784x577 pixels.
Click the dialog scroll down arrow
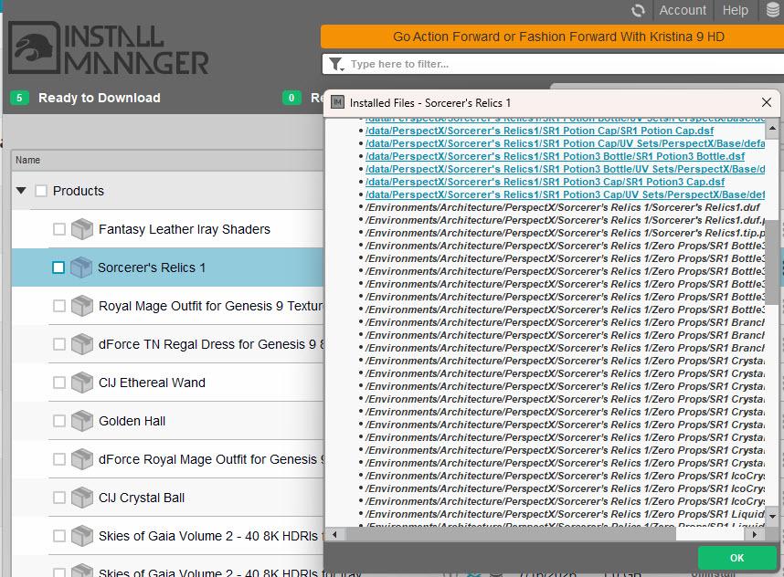(x=772, y=517)
